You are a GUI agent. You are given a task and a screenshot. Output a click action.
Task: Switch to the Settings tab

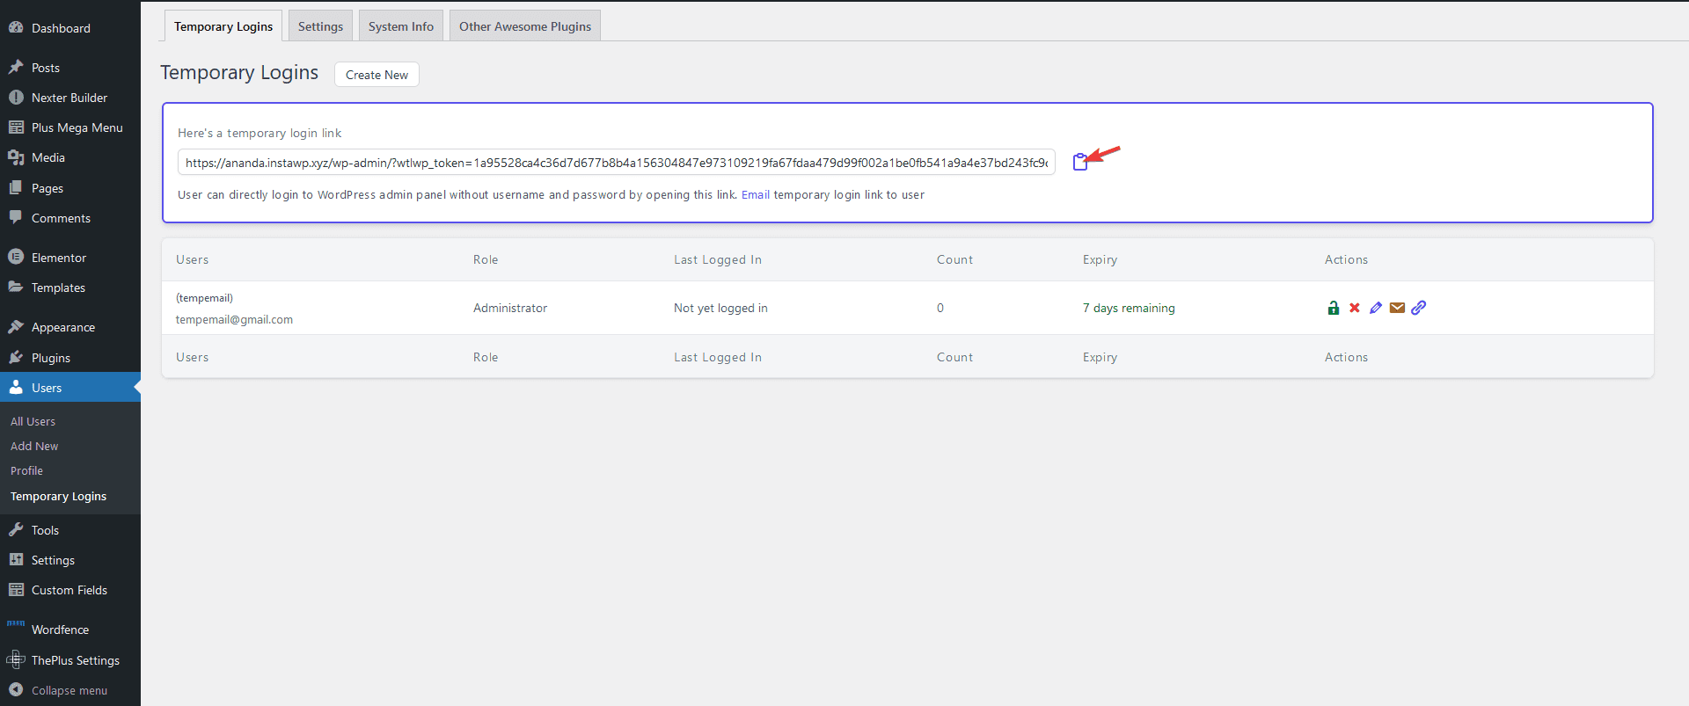point(320,26)
